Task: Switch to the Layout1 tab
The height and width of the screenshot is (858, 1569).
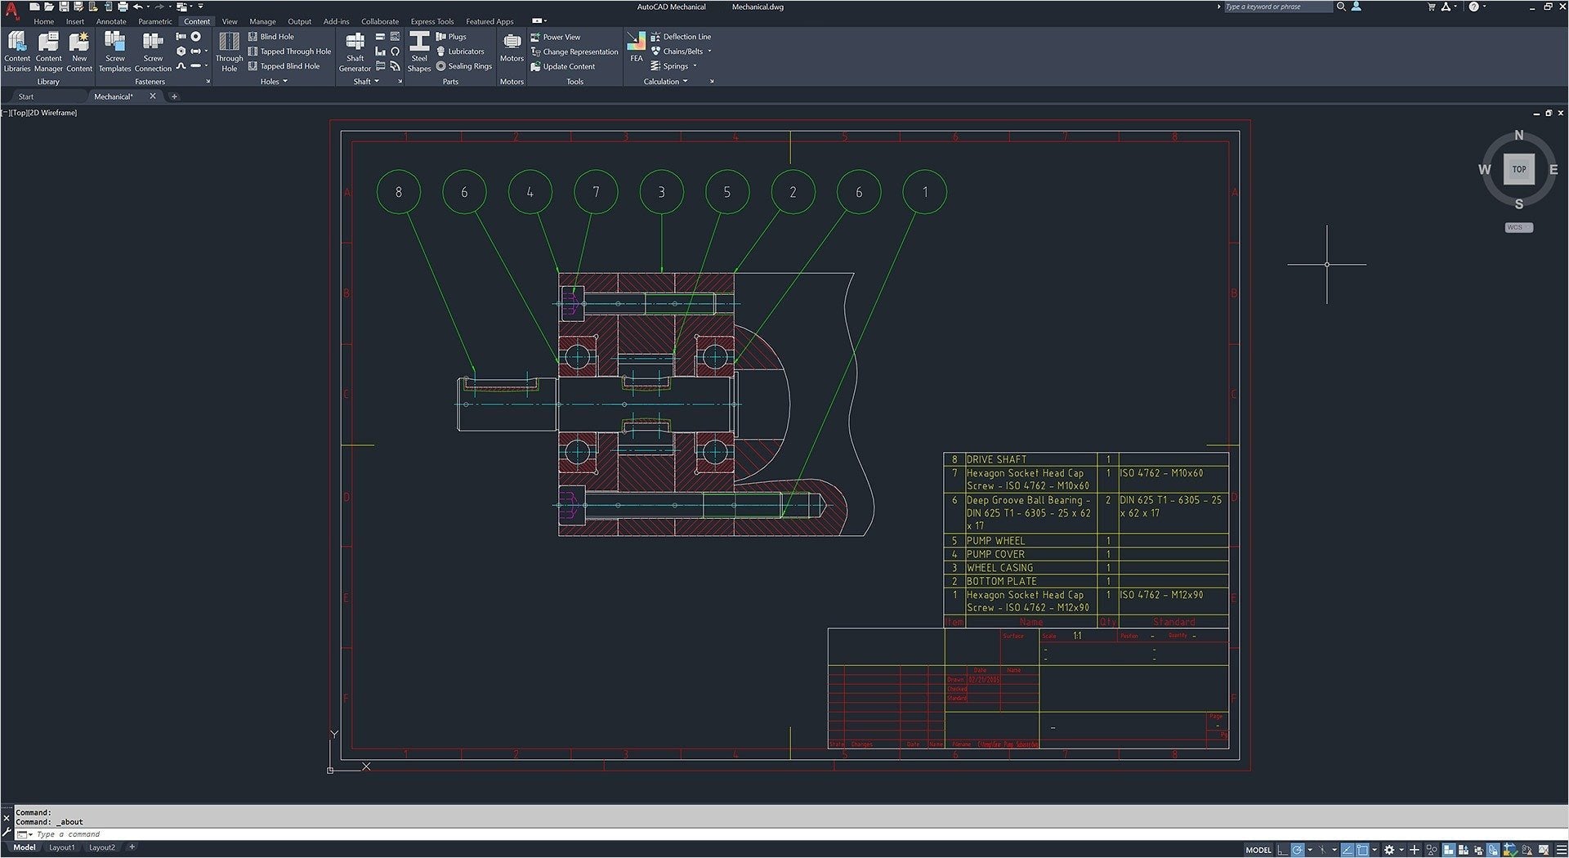Action: click(61, 847)
